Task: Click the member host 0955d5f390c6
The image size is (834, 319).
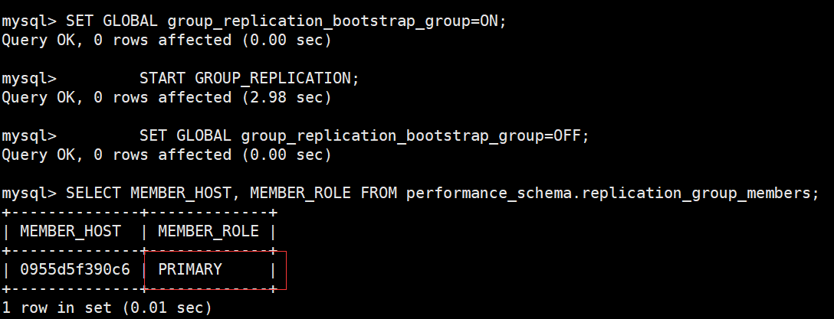Action: pos(75,269)
